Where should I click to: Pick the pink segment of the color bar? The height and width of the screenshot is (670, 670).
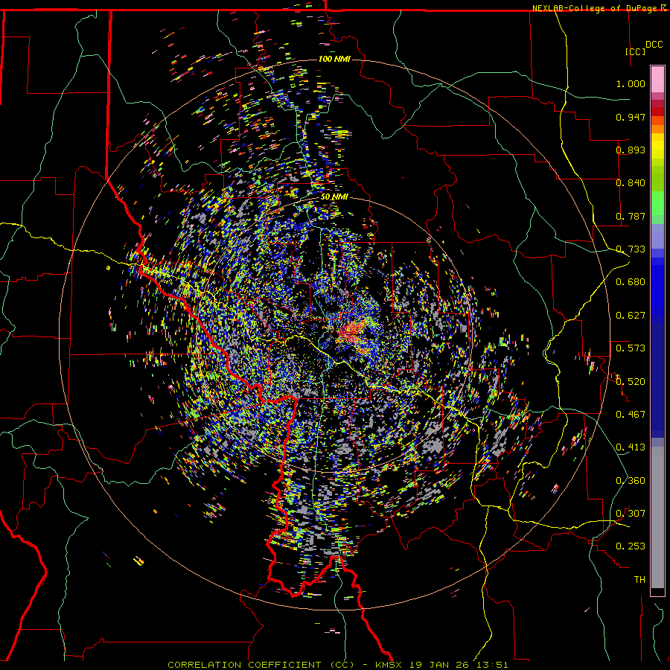[x=657, y=80]
